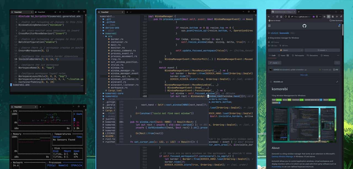Open the komorebi repository name link
The image size is (353, 169).
click(284, 33)
